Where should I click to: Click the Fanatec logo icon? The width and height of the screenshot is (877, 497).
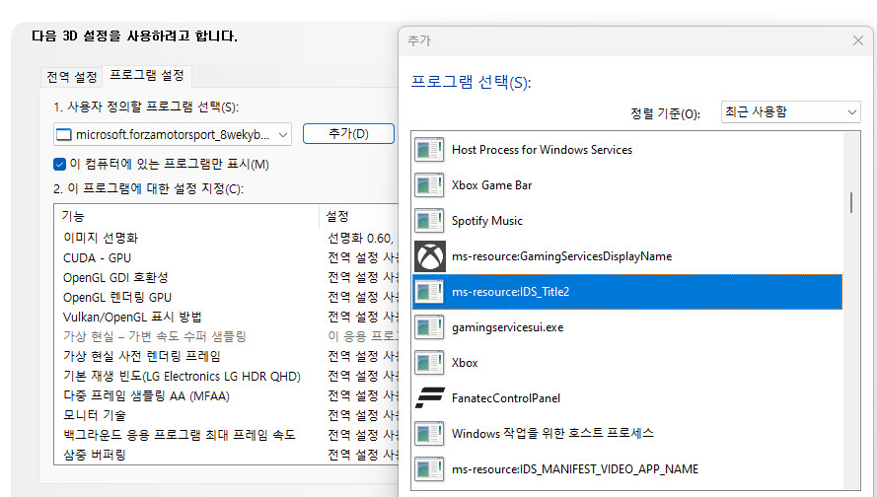coord(429,398)
